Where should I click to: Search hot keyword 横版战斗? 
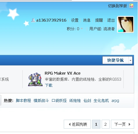(x=41, y=100)
